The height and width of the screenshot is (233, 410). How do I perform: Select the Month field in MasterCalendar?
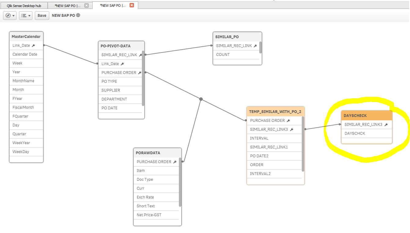pos(26,90)
